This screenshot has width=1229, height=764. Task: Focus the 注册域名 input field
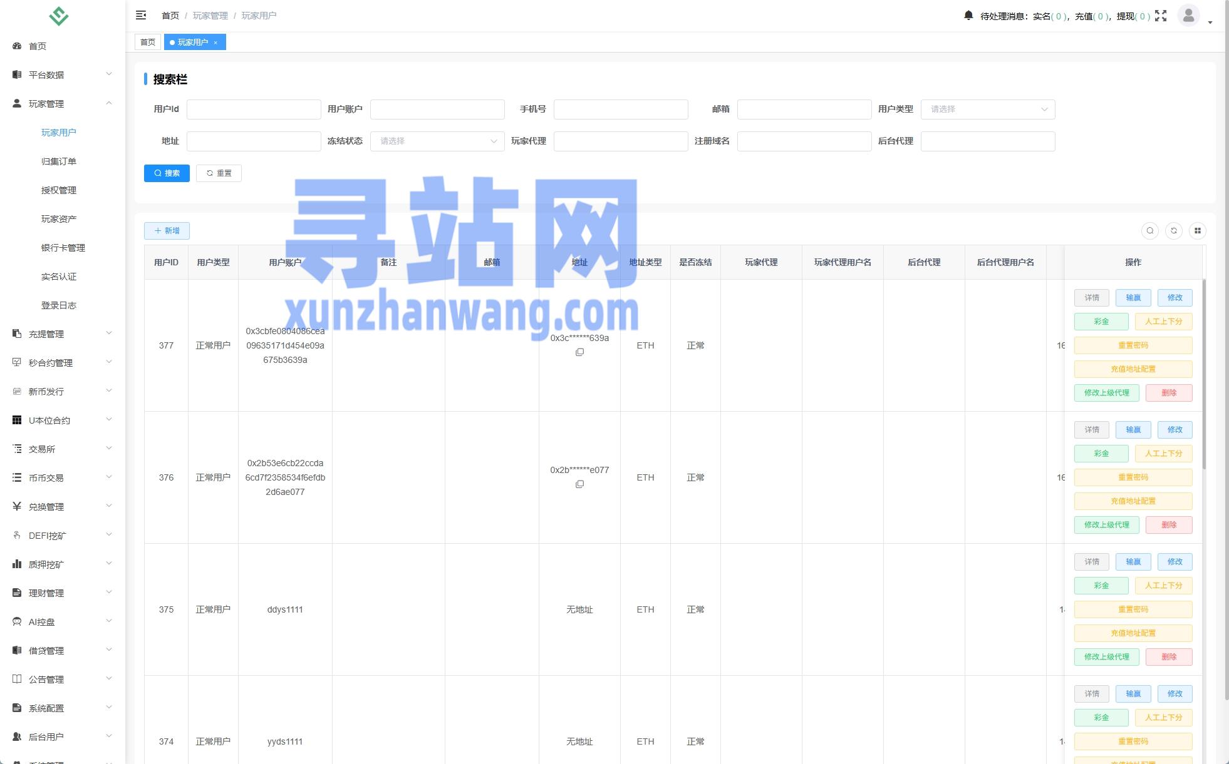click(804, 141)
